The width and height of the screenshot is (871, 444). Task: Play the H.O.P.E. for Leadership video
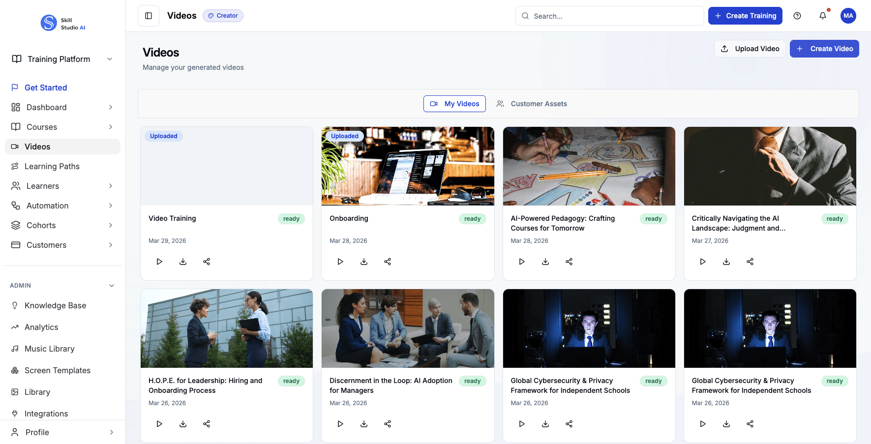[x=159, y=423]
